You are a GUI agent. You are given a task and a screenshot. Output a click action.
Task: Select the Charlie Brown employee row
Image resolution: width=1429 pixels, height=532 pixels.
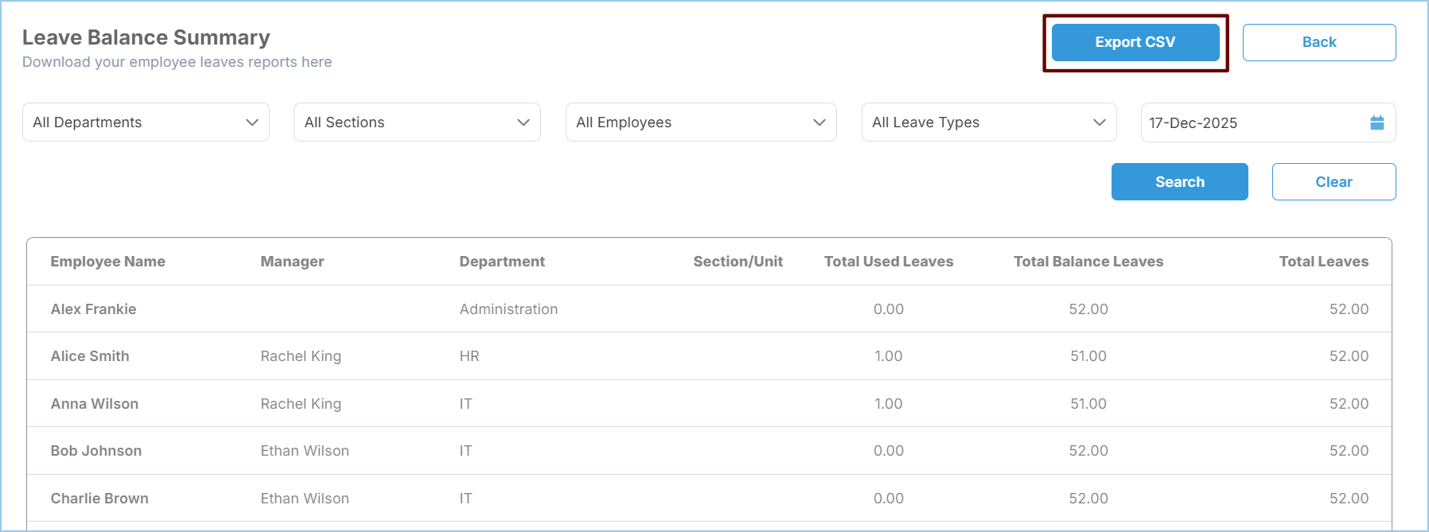point(99,499)
